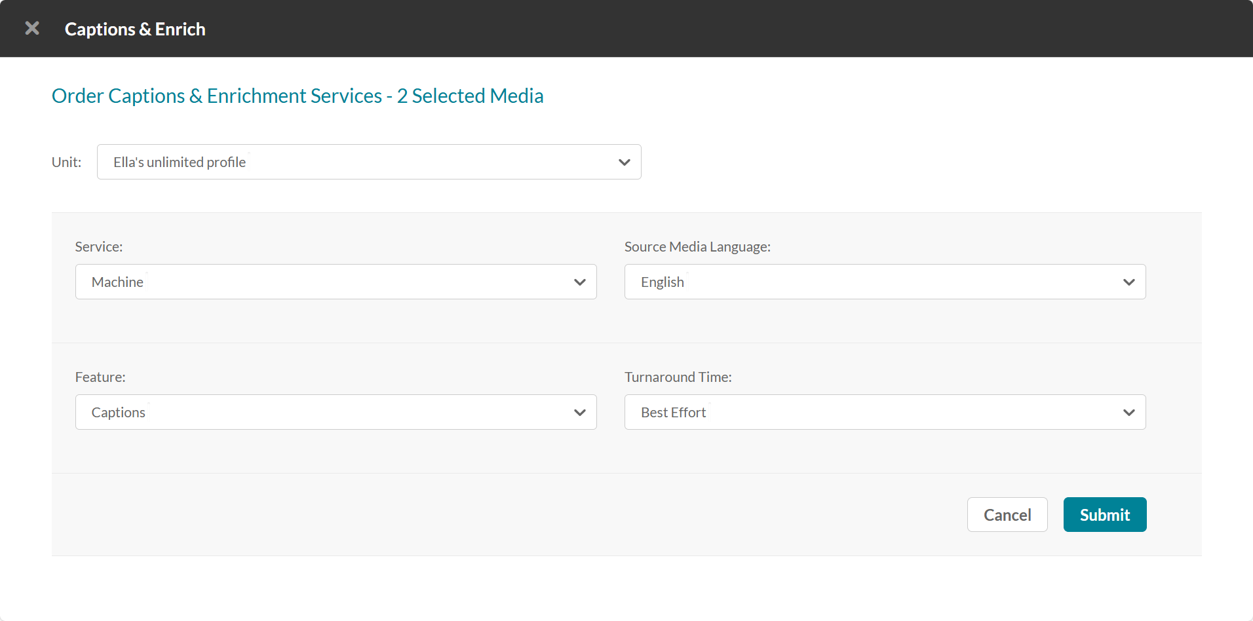The width and height of the screenshot is (1253, 621).
Task: Click the Order Captions & Enrichment Services heading
Action: click(x=298, y=96)
